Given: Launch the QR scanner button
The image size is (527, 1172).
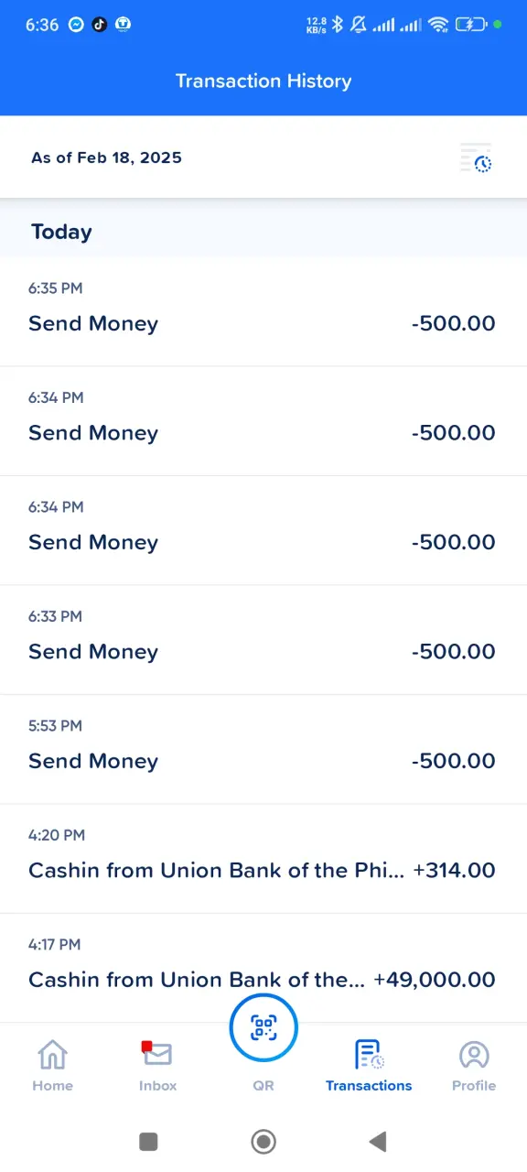Looking at the screenshot, I should pos(263,1027).
